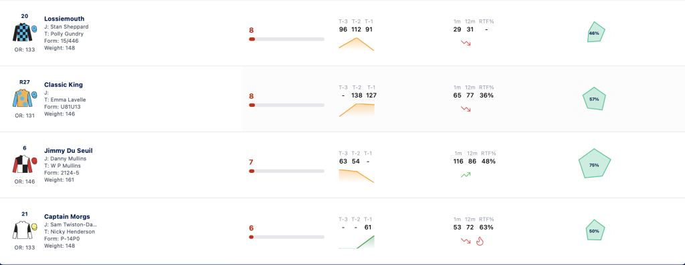
Task: Click the green upward trend arrow for Jimmy Du Seuil
Action: 466,175
